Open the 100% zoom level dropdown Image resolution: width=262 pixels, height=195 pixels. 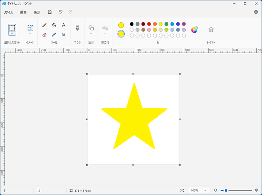click(x=199, y=190)
